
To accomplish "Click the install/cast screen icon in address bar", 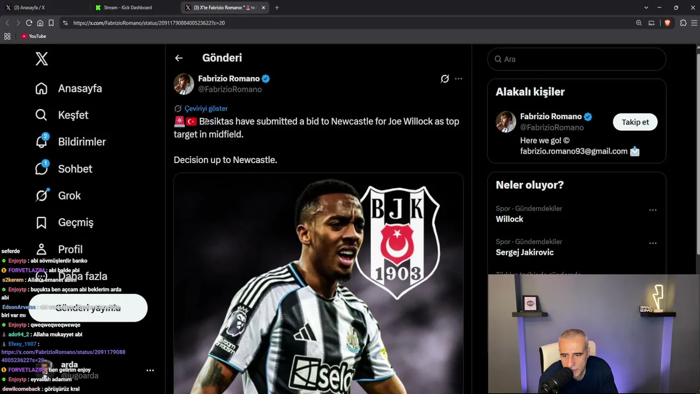I will pyautogui.click(x=651, y=23).
